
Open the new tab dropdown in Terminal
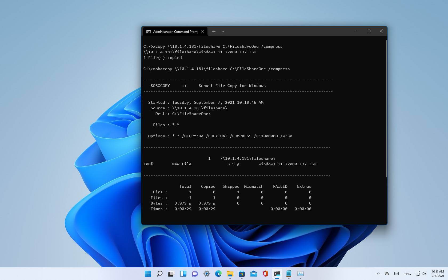[x=223, y=31]
